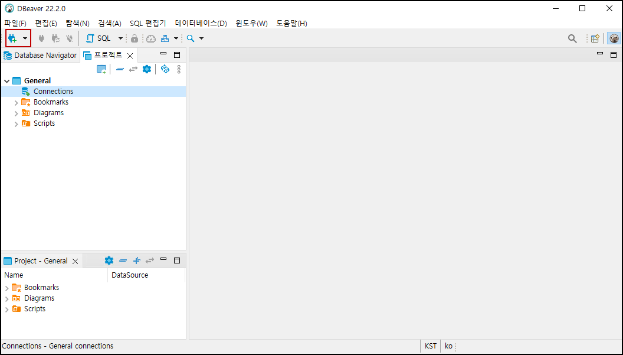Maximize the Project - General panel
Image resolution: width=623 pixels, height=355 pixels.
pos(177,260)
